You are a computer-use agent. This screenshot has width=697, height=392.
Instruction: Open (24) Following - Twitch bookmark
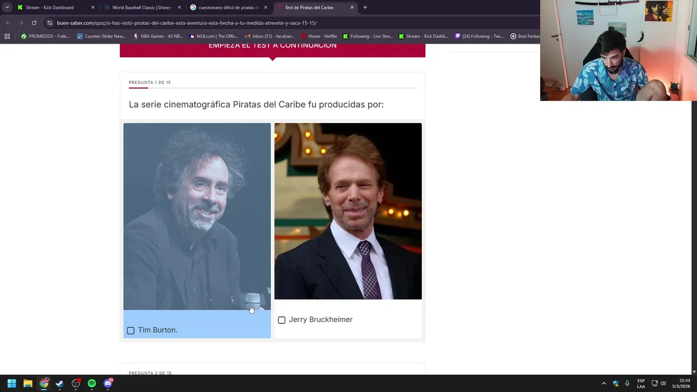click(x=479, y=36)
